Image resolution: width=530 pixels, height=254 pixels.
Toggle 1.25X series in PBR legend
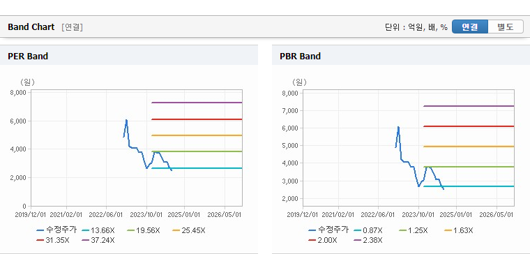(414, 230)
